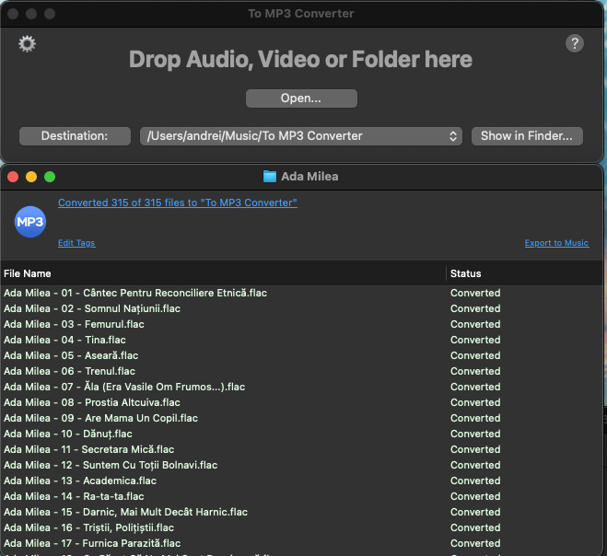Screen dimensions: 607x556
Task: Click Converted status of Trenul.flac row
Action: 475,372
